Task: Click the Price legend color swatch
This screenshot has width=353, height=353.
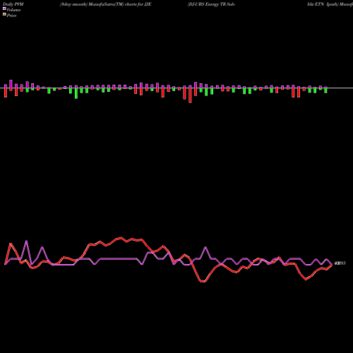Action: pos(4,15)
